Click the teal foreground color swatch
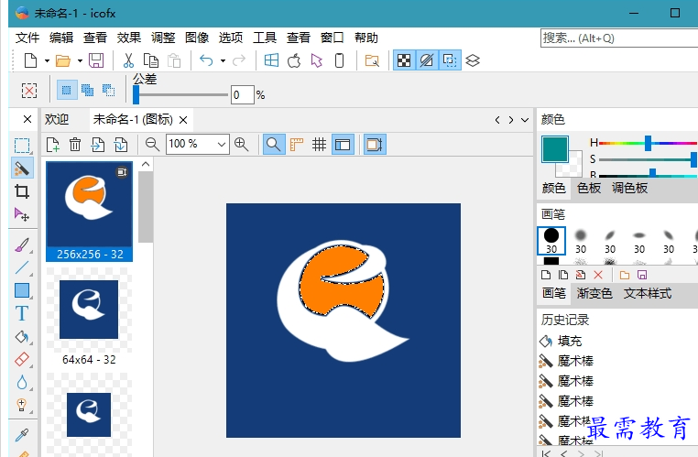 (553, 150)
